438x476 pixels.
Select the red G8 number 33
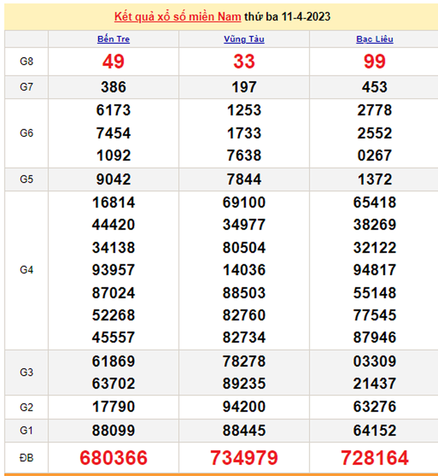[244, 61]
